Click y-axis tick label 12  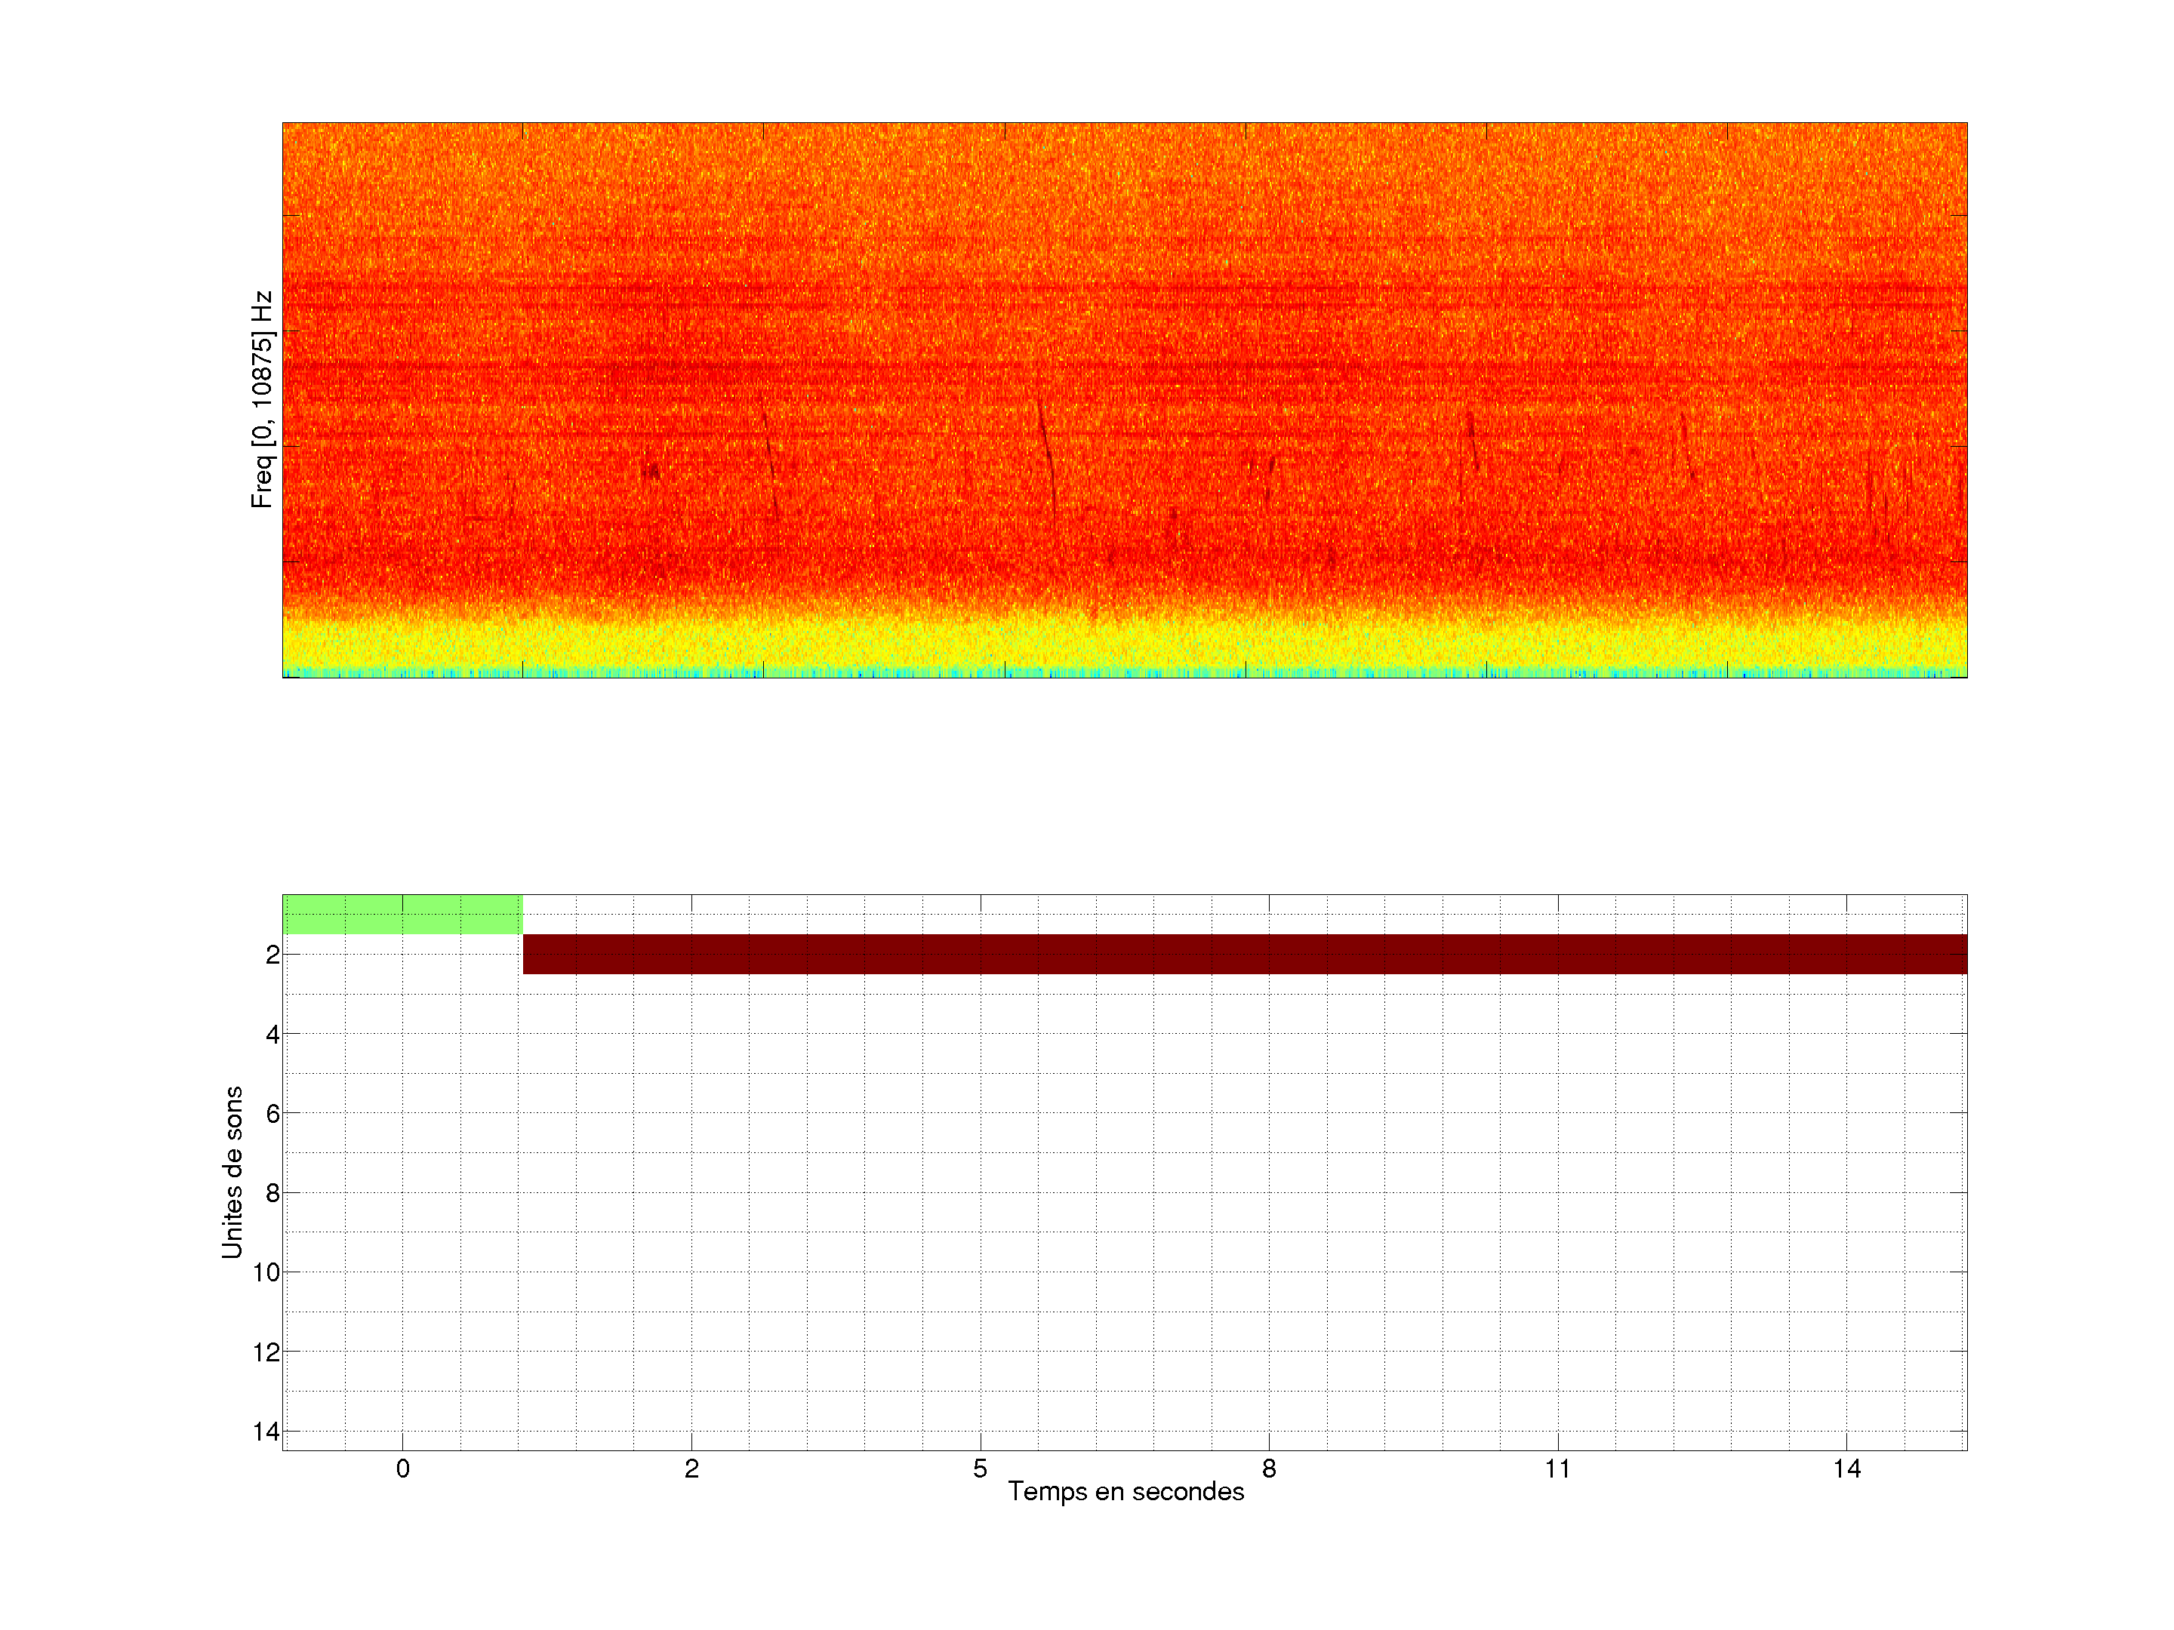coord(266,1353)
